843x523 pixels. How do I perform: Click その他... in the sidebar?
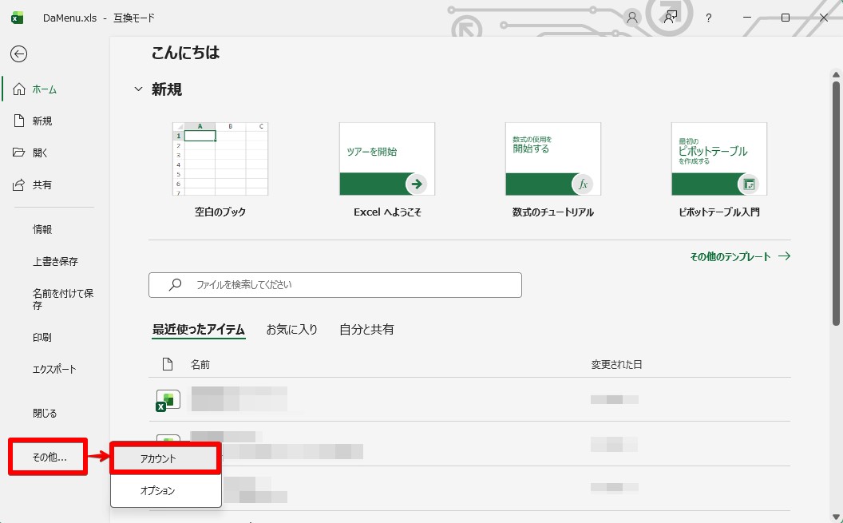tap(49, 458)
